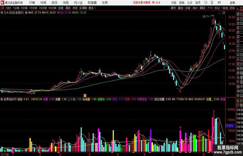Click the 复权 toolbar button
This screenshot has height=156, width=243.
(173, 8)
